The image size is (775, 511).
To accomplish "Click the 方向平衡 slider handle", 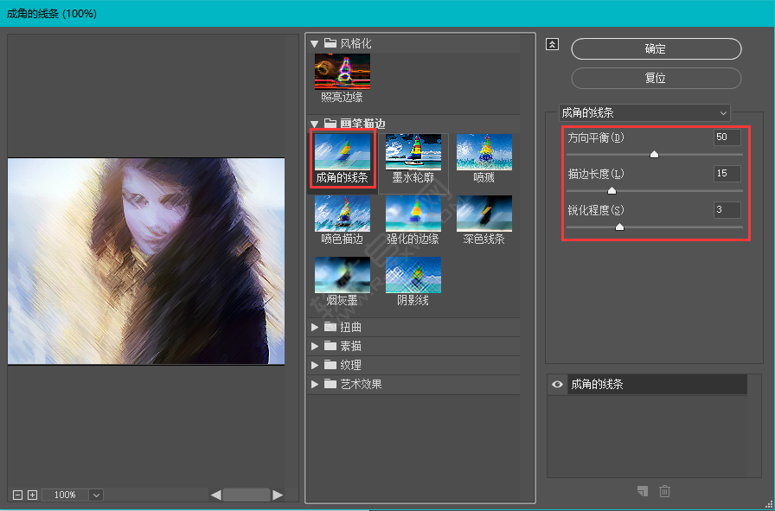I will [654, 155].
